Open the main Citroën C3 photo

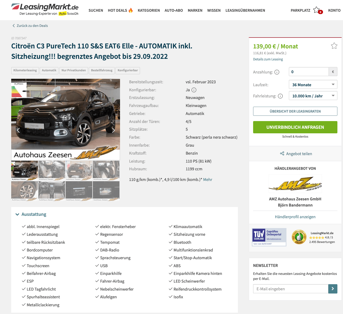(66, 119)
